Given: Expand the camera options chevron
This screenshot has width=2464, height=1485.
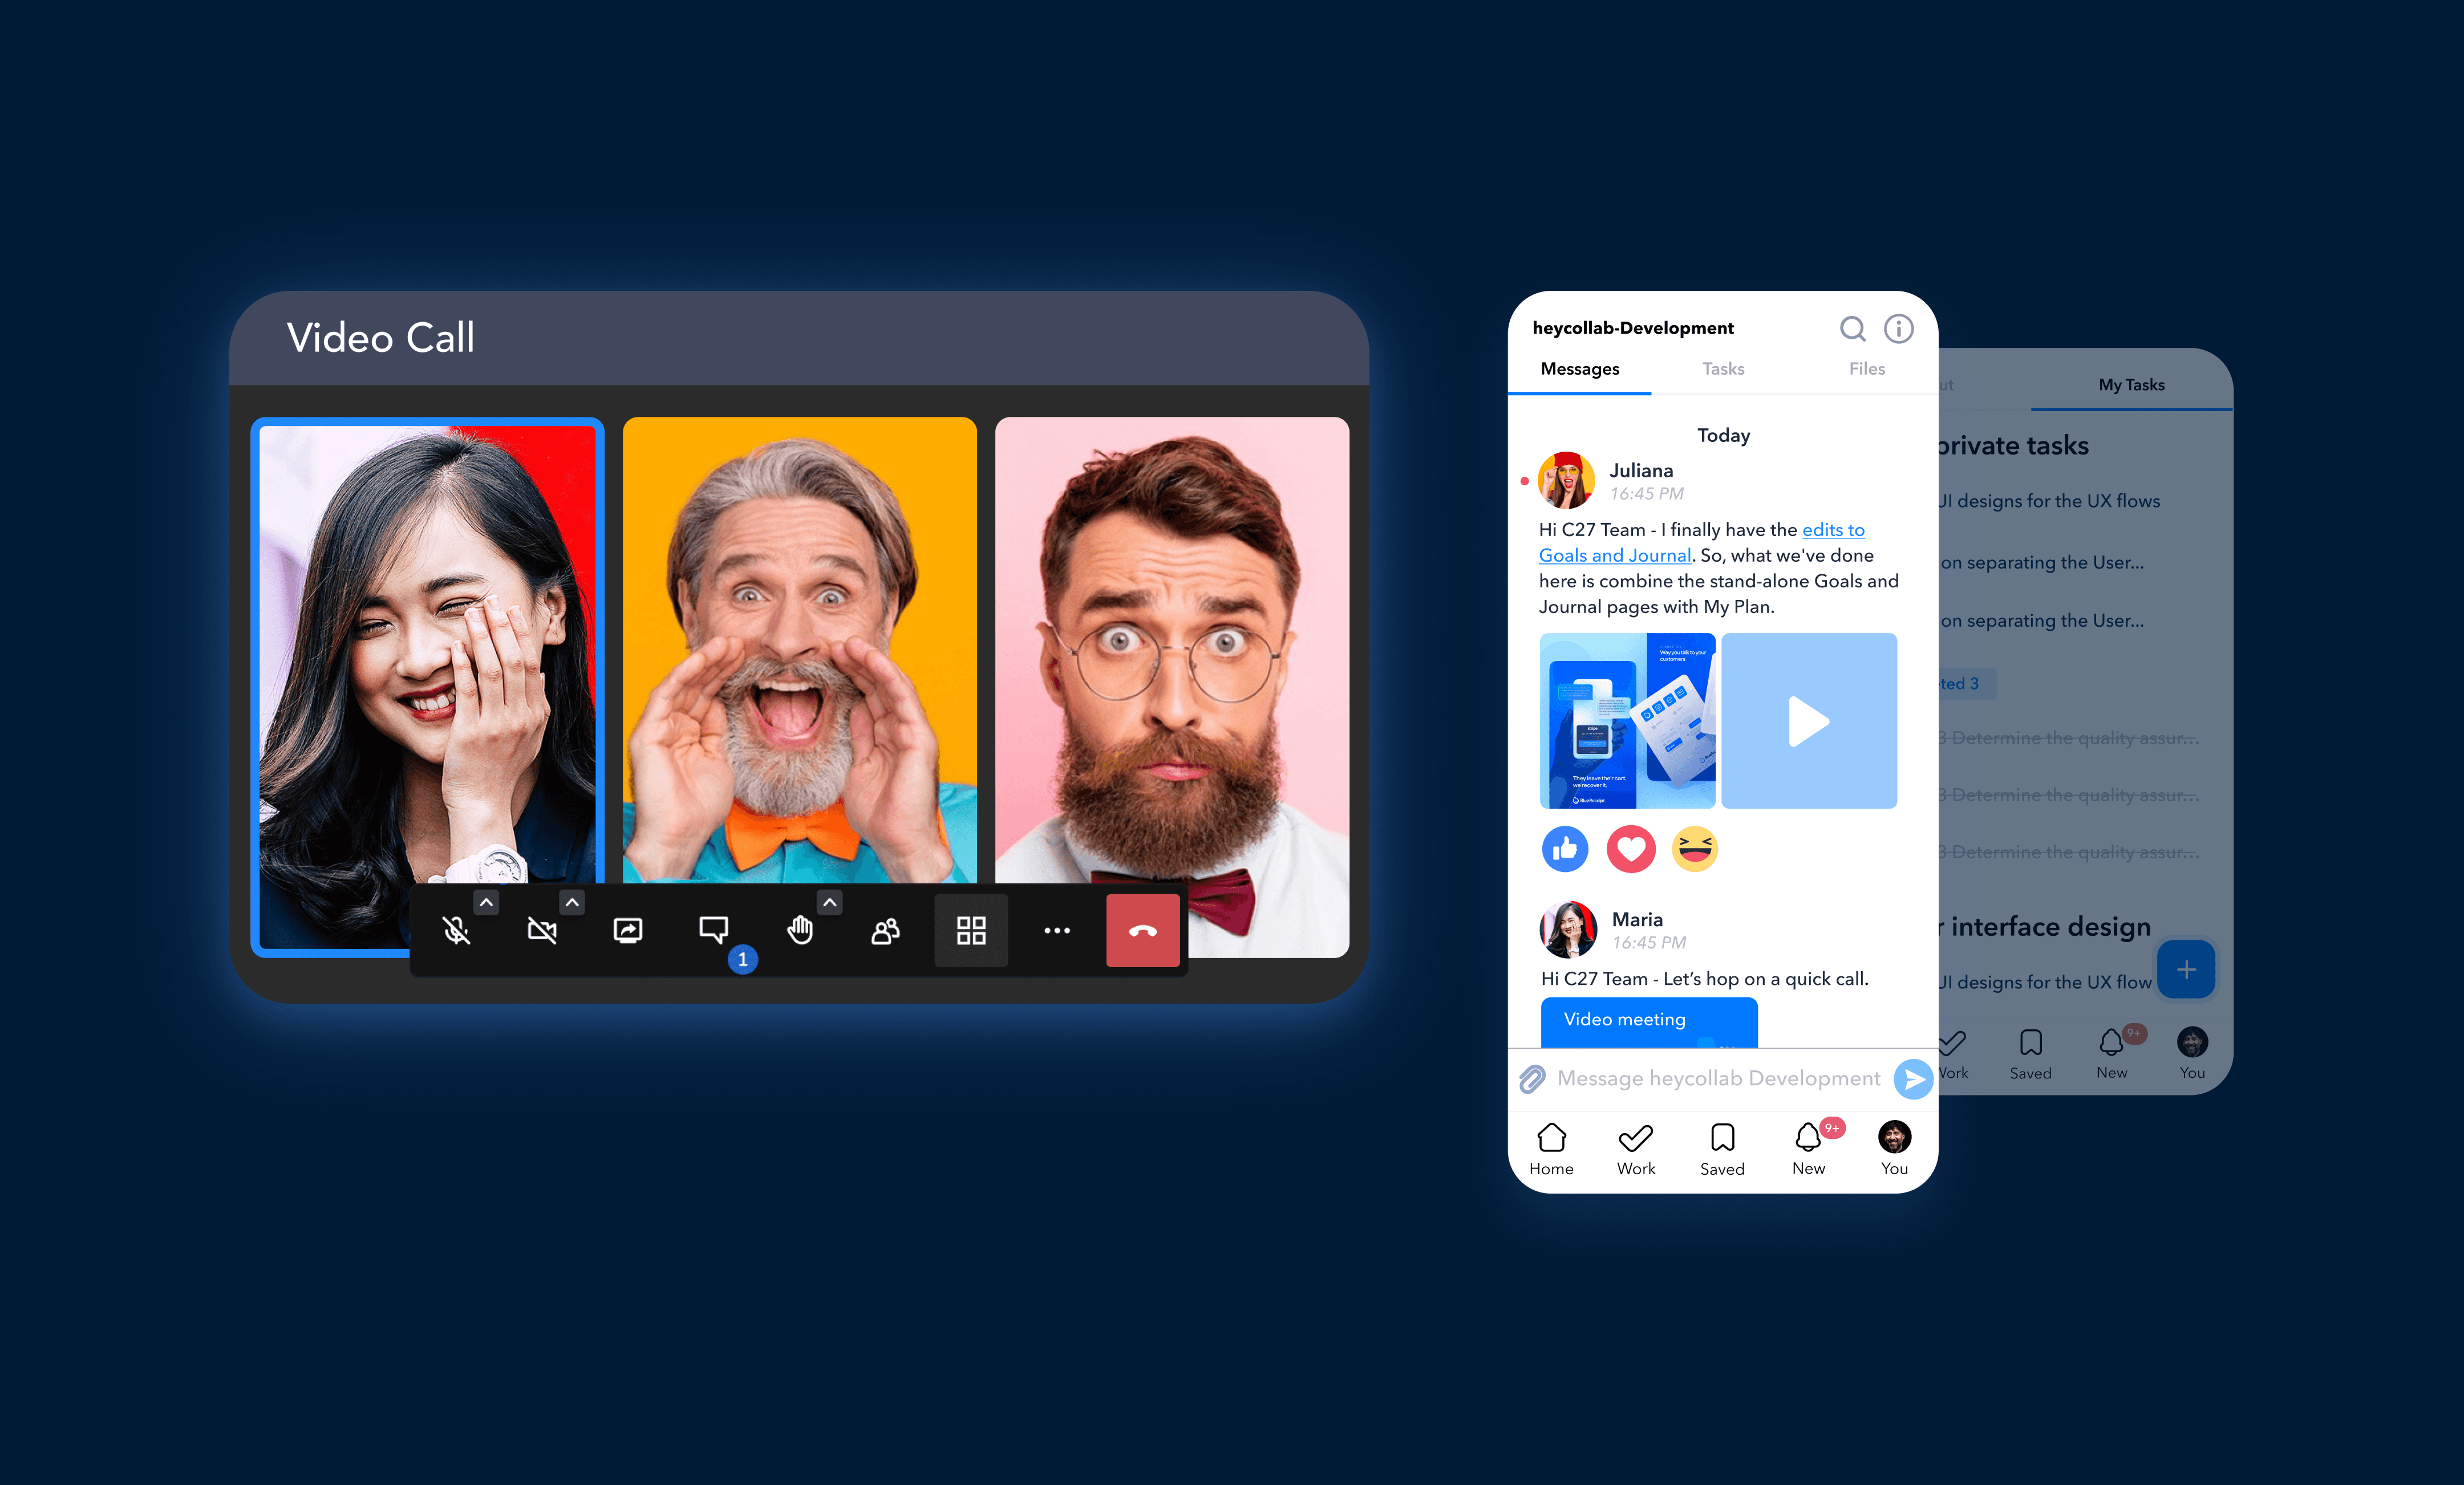Looking at the screenshot, I should pos(572,902).
